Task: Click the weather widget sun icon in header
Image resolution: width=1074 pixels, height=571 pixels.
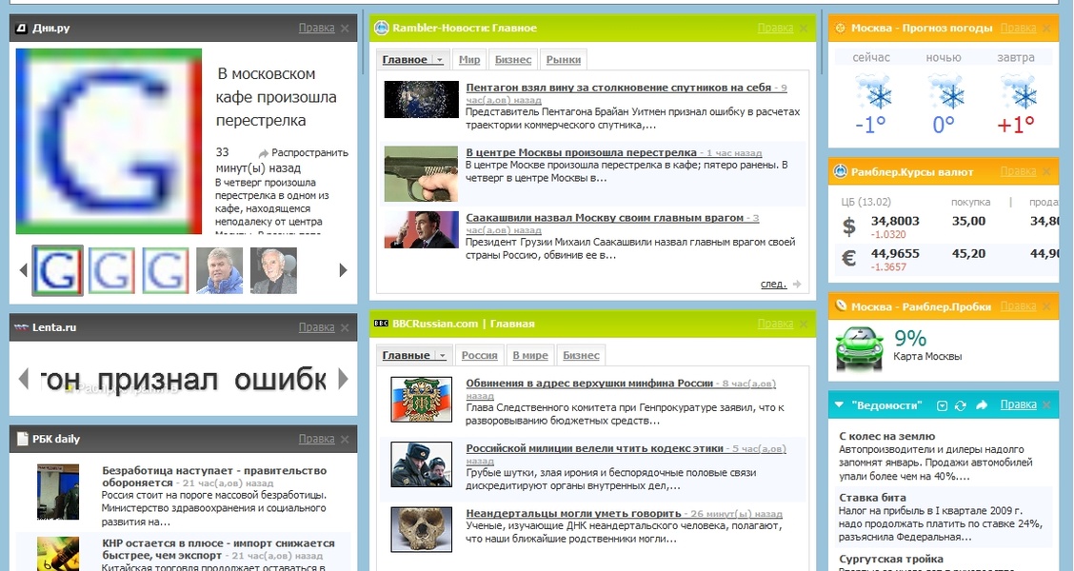Action: pyautogui.click(x=840, y=28)
